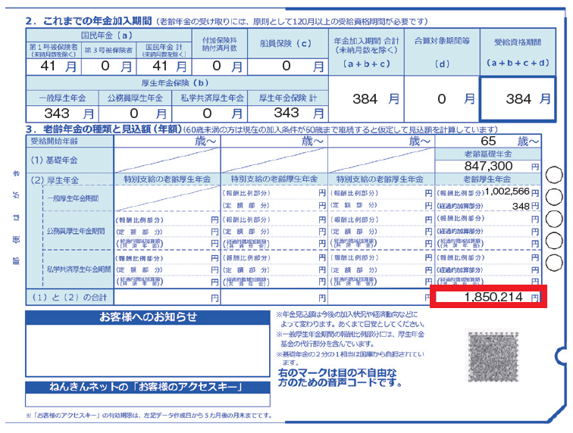Select the '国民年金 (a)' header cell
Screen dimensions: 573x433
(x=108, y=36)
